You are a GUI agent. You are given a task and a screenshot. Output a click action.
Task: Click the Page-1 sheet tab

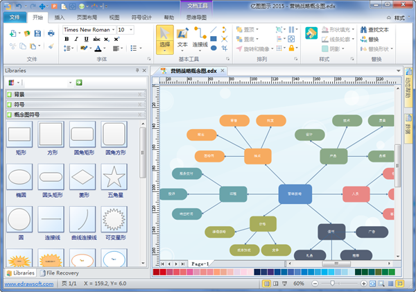tap(200, 264)
